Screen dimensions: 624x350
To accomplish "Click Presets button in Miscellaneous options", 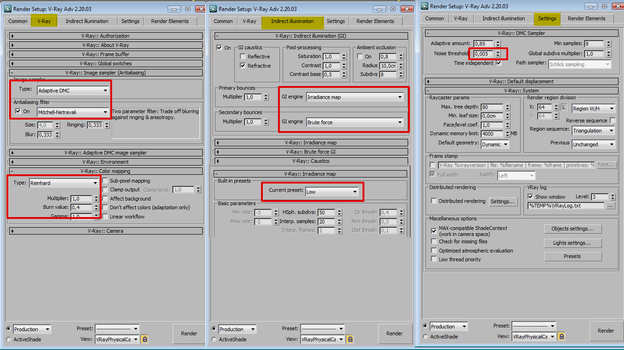I will tap(572, 256).
